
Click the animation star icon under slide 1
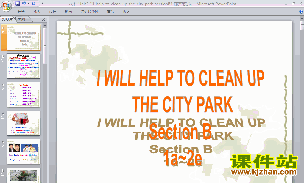pos(3,32)
